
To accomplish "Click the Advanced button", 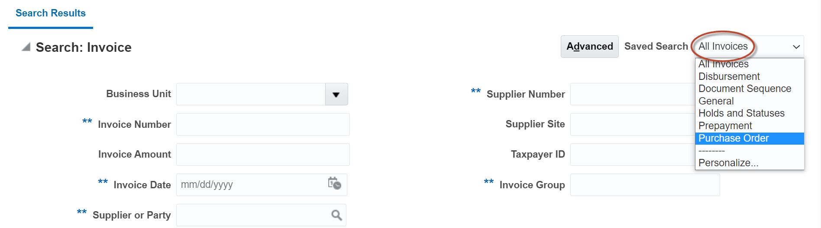I will [589, 47].
